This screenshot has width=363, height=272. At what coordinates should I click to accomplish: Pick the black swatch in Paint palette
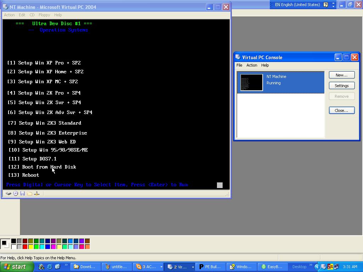point(14,241)
